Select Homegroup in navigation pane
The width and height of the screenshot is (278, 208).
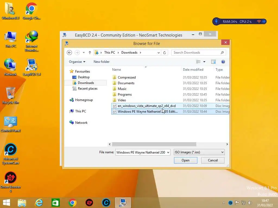[81, 100]
